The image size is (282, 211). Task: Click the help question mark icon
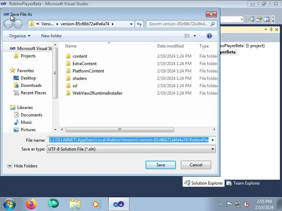[x=209, y=36]
